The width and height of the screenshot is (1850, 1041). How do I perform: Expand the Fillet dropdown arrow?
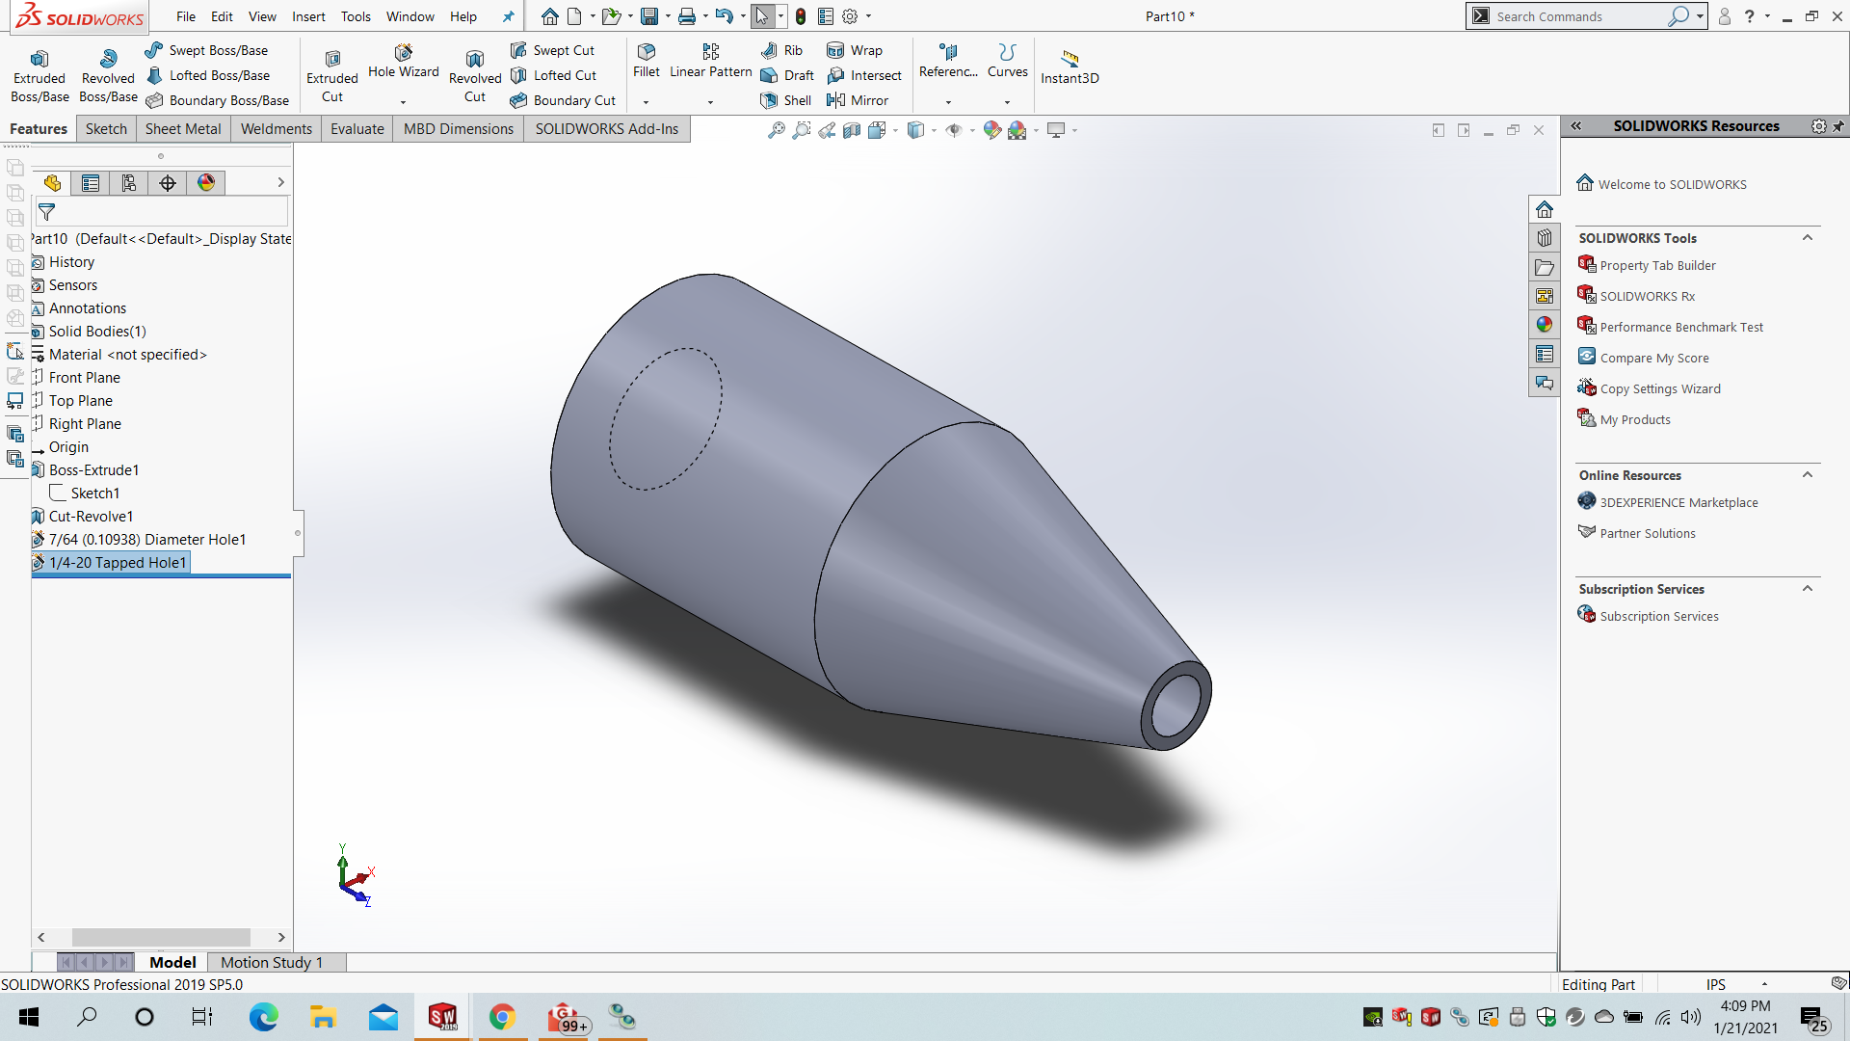tap(646, 101)
